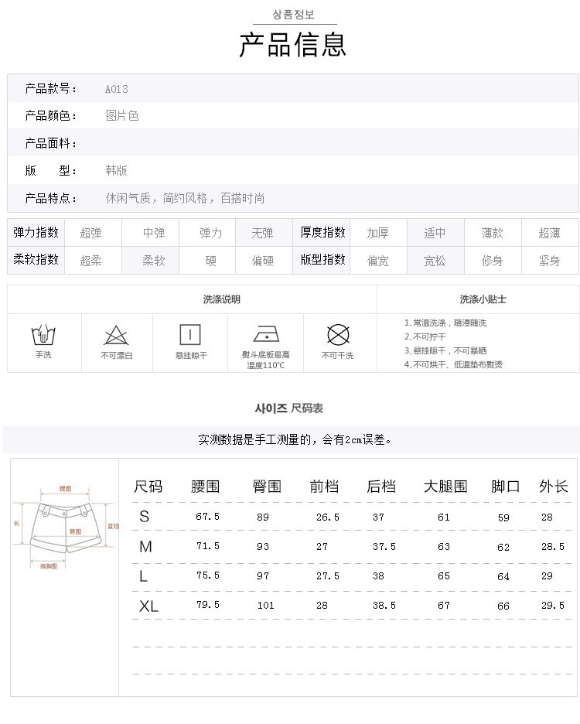580x724 pixels.
Task: Click the product features description text
Action: [x=185, y=198]
